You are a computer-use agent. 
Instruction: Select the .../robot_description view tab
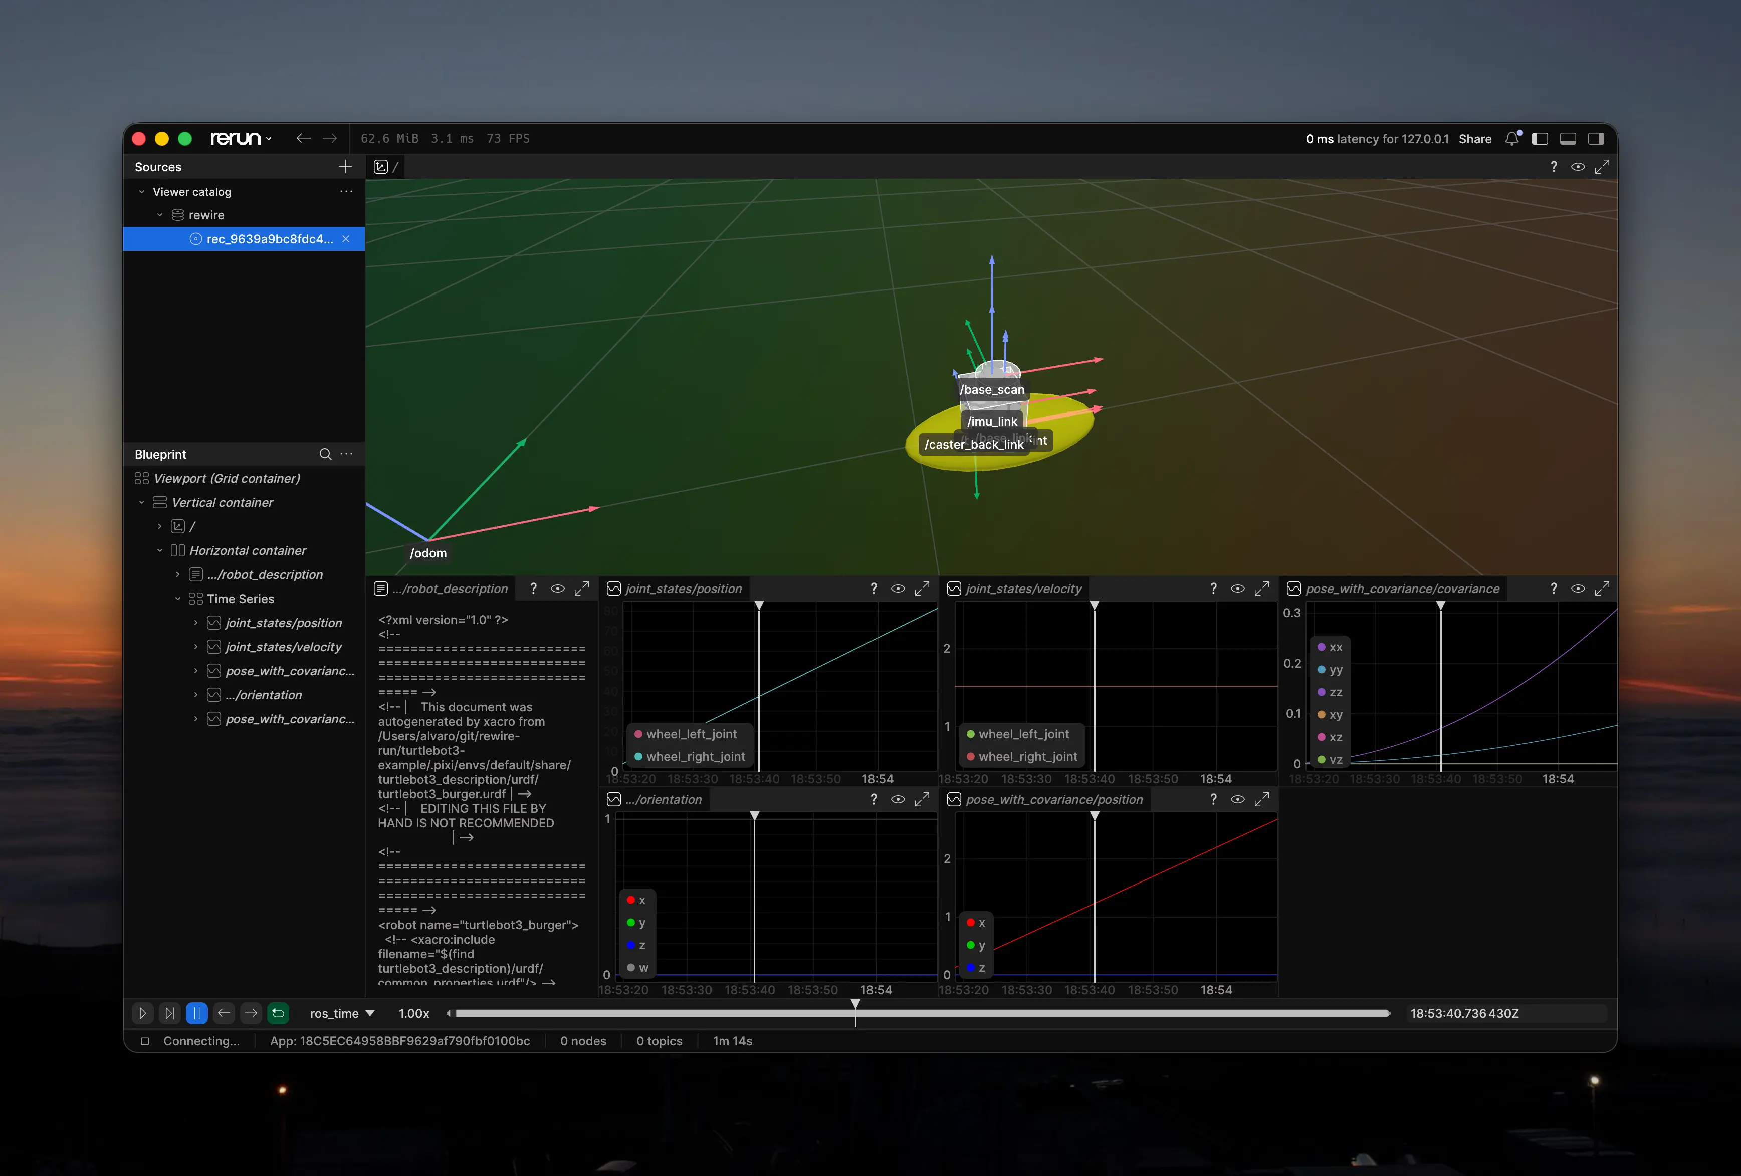point(441,589)
